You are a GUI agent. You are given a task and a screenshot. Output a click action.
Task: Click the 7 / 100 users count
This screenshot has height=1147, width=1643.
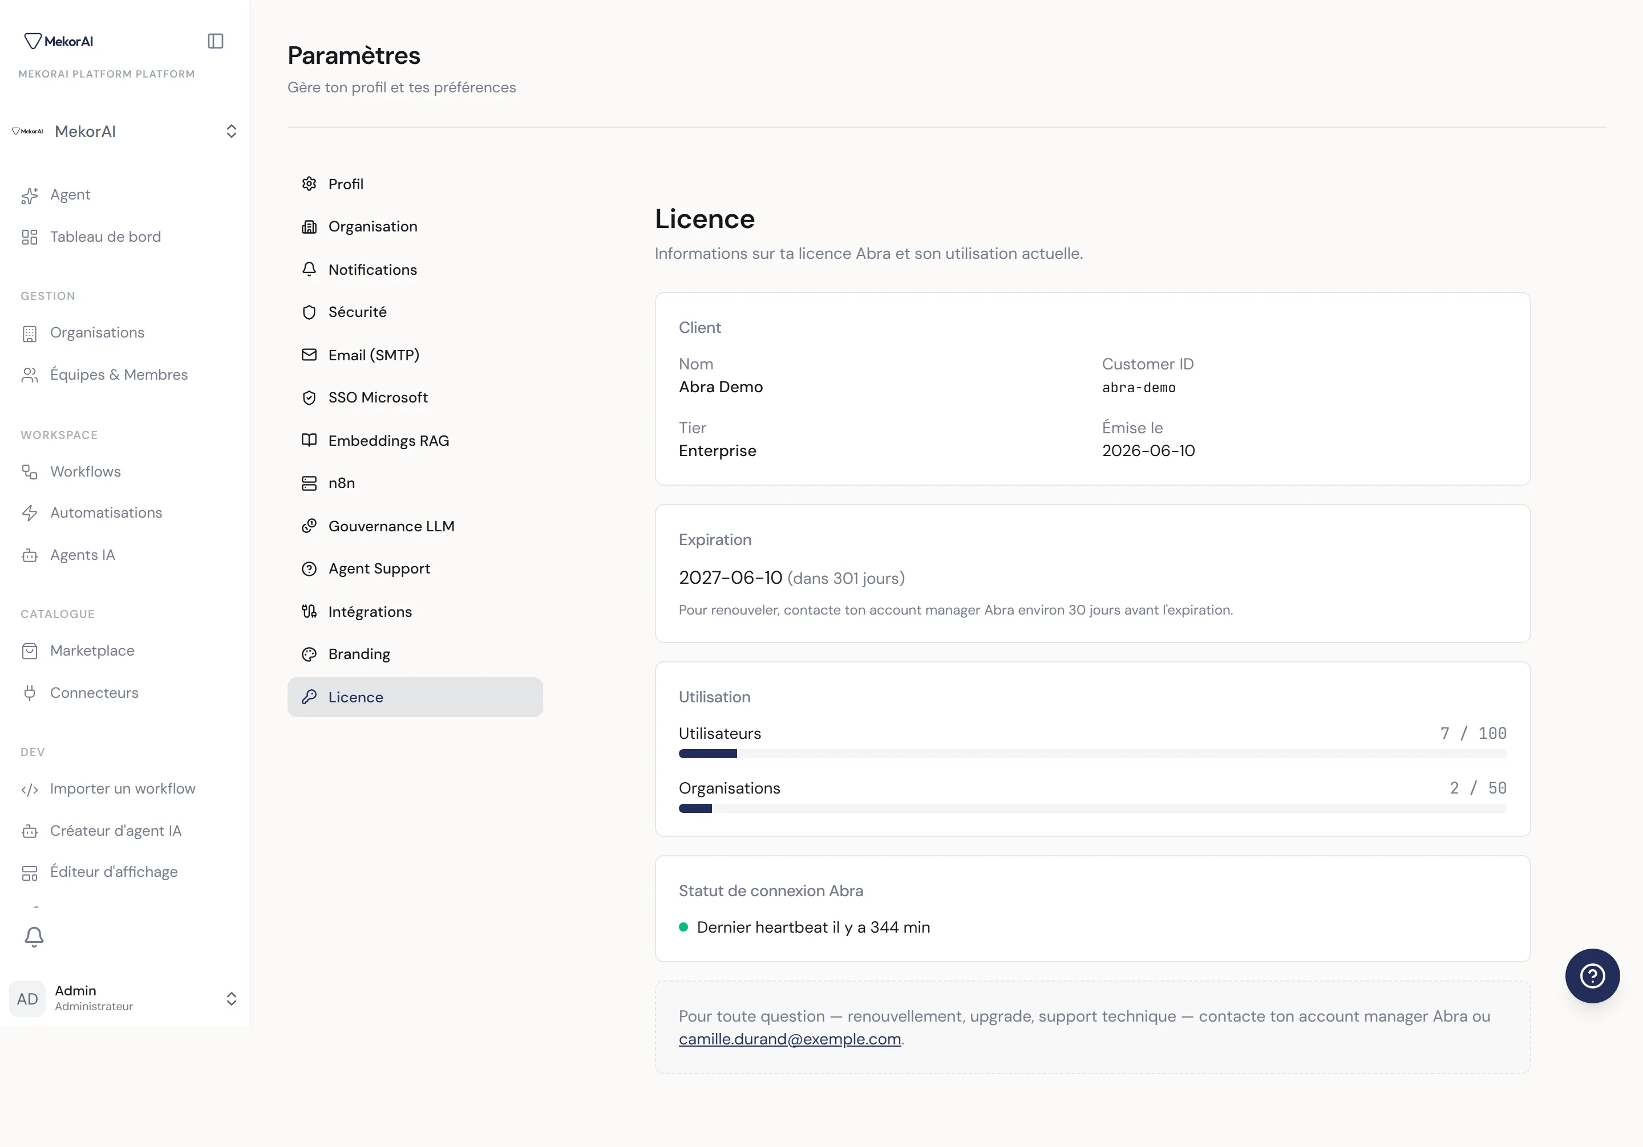pyautogui.click(x=1474, y=734)
